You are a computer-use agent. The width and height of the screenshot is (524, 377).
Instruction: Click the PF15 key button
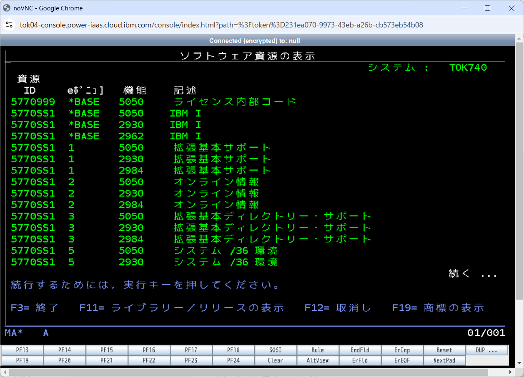107,350
